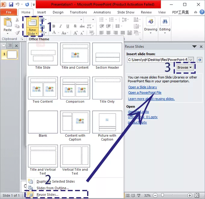Click the Outline tab icon in thumbnail pane

(10, 45)
